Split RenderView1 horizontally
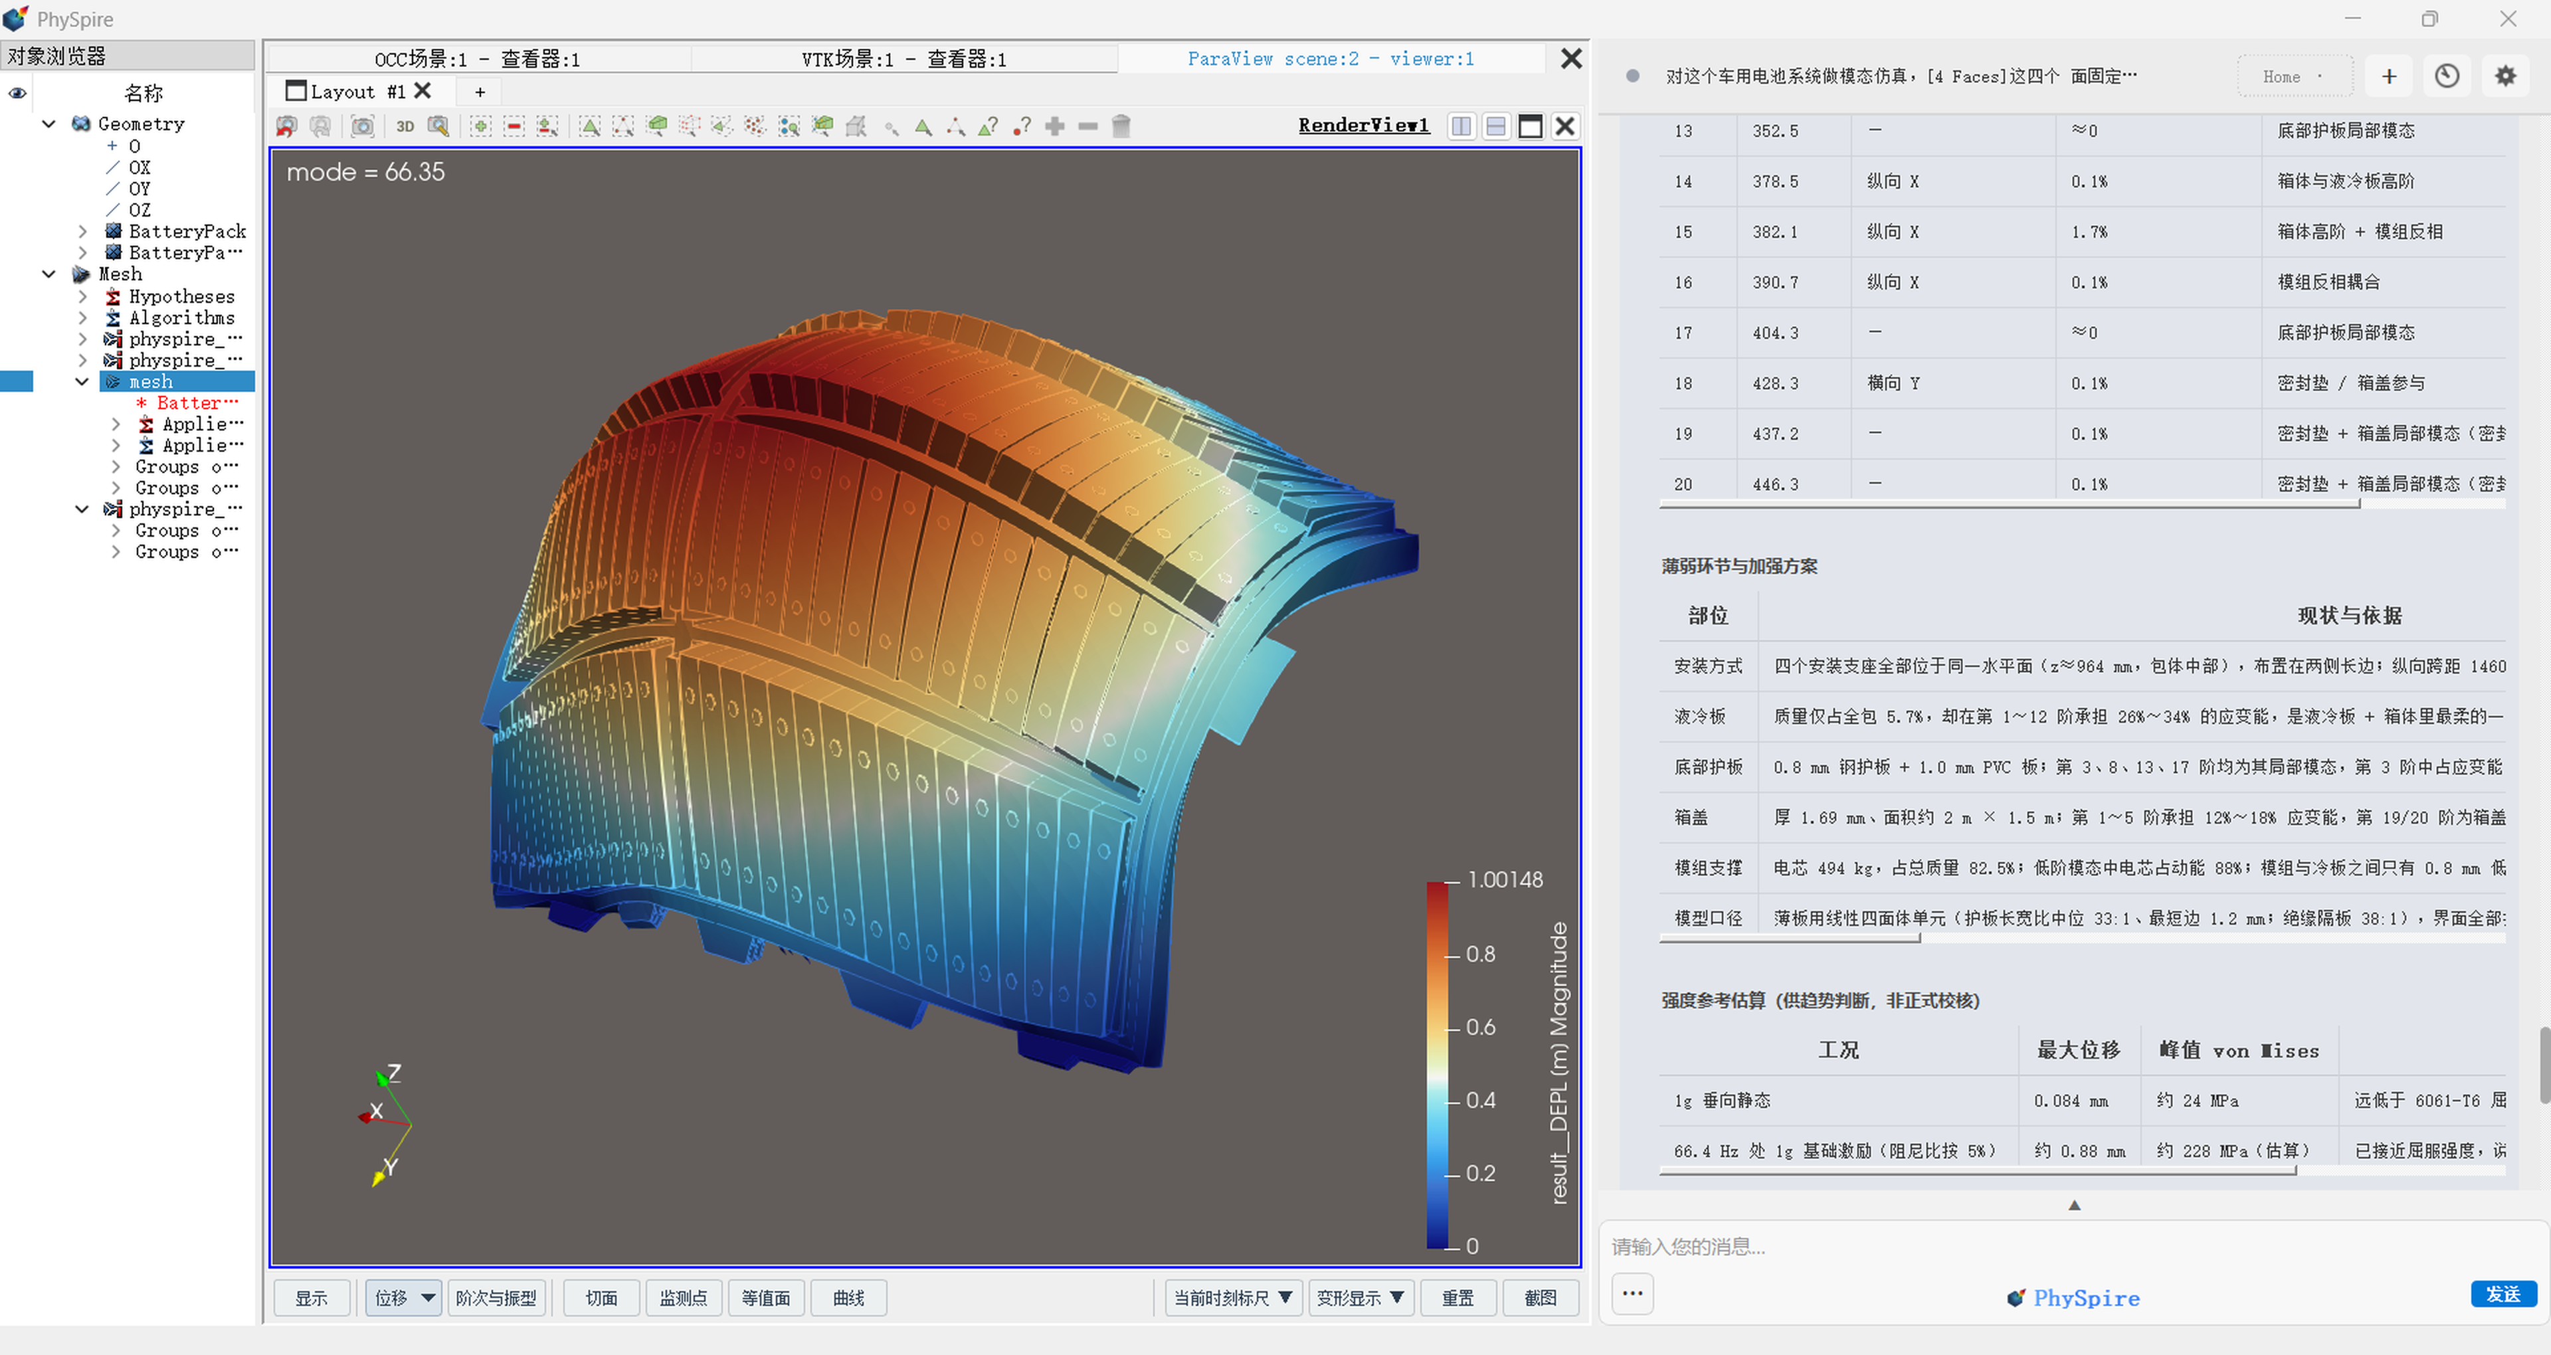 (1462, 126)
